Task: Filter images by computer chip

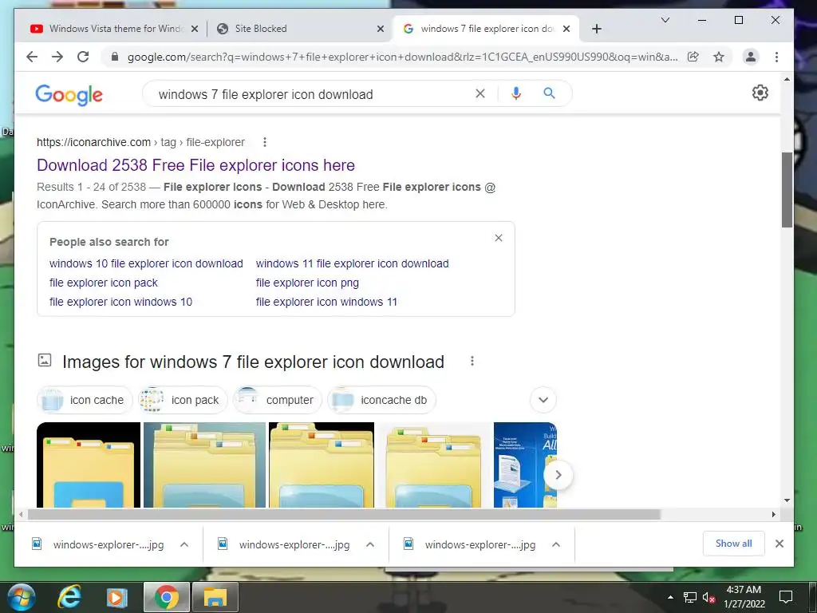Action: click(x=277, y=400)
